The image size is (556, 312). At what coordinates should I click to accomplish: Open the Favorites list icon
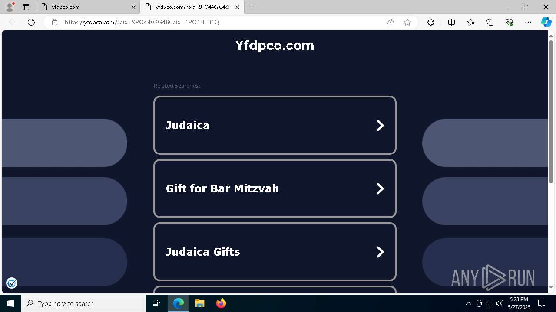pos(471,22)
